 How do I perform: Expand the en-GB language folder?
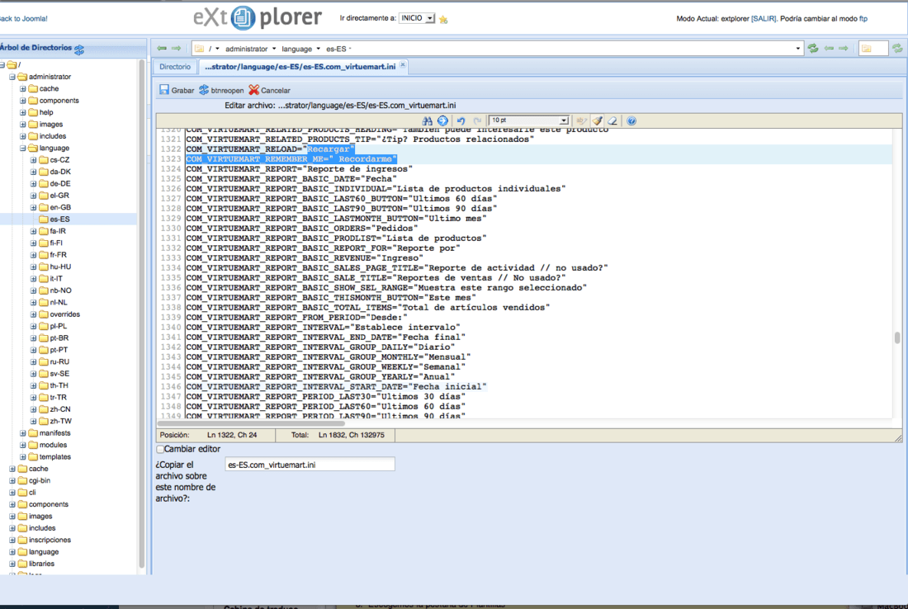click(x=33, y=207)
